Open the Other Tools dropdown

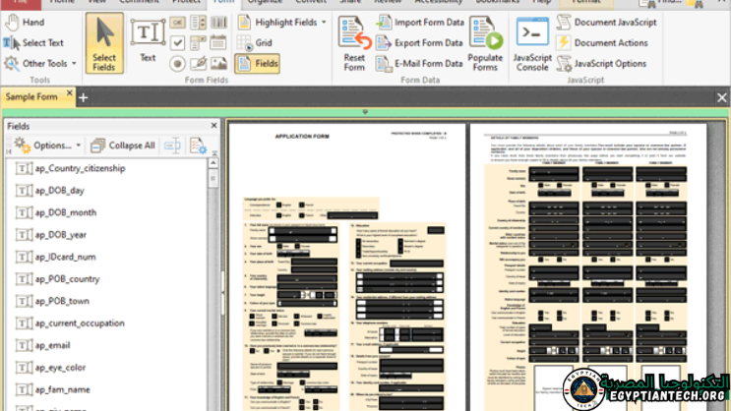pos(40,63)
